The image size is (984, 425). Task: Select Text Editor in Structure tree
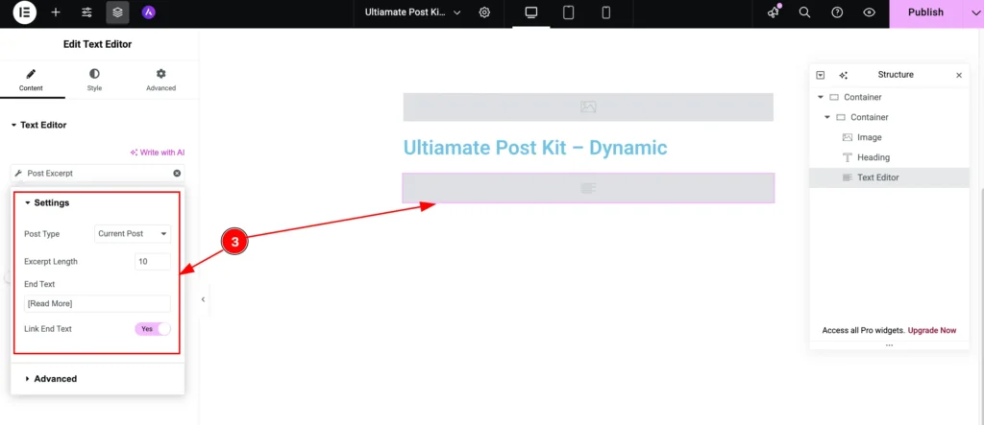pyautogui.click(x=877, y=177)
